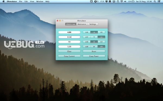163x101 pixels.
Task: Click the Copy Current button
Action: click(69, 56)
